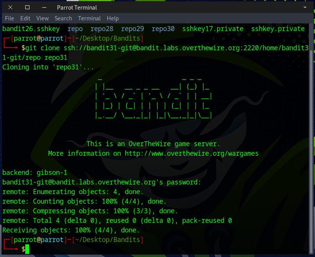Click the 'backend: gibson-1' line
Screen dimensions: 315x257
35,173
